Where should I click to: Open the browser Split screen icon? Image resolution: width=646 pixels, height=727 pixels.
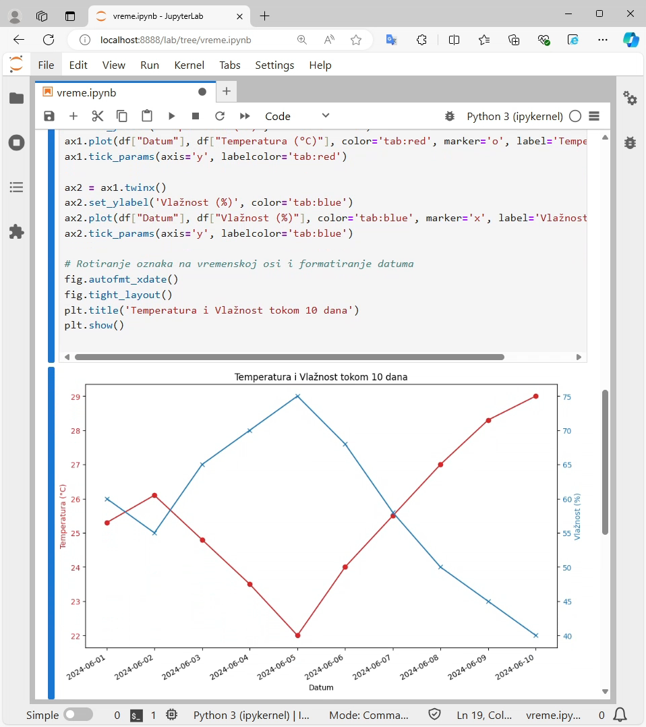click(x=454, y=40)
